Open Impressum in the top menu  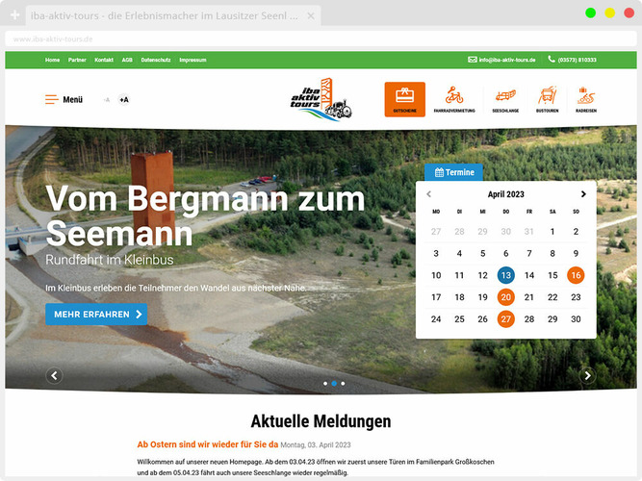coord(193,60)
